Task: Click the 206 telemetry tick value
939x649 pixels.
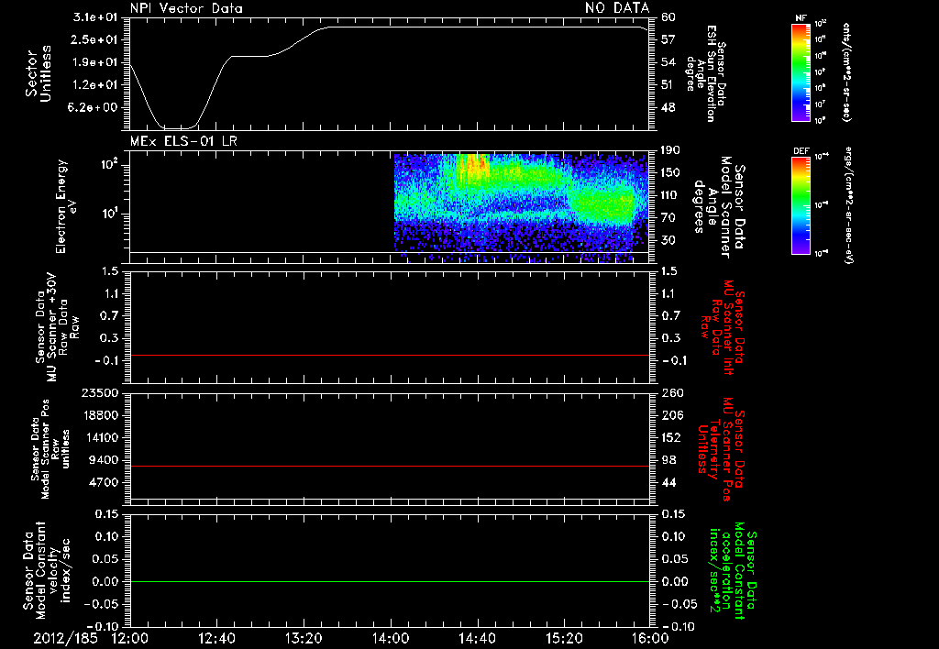Action: point(671,415)
